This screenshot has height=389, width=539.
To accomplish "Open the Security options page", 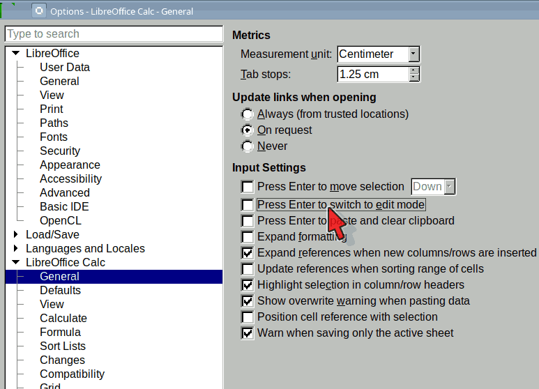I will click(60, 151).
